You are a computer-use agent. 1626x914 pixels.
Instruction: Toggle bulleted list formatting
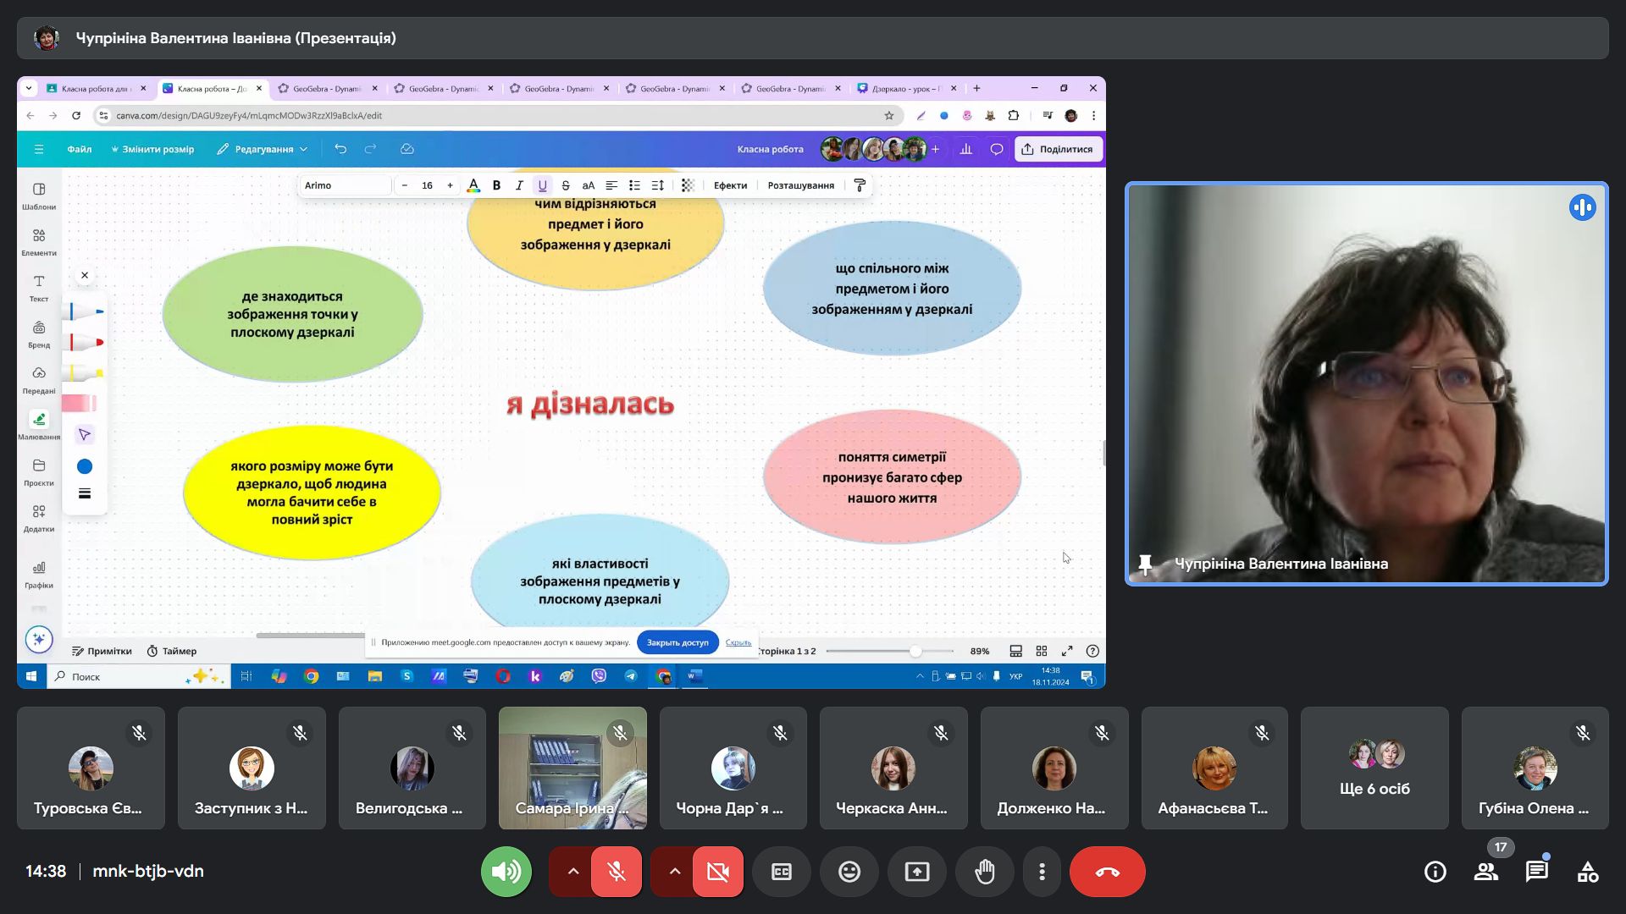click(634, 185)
